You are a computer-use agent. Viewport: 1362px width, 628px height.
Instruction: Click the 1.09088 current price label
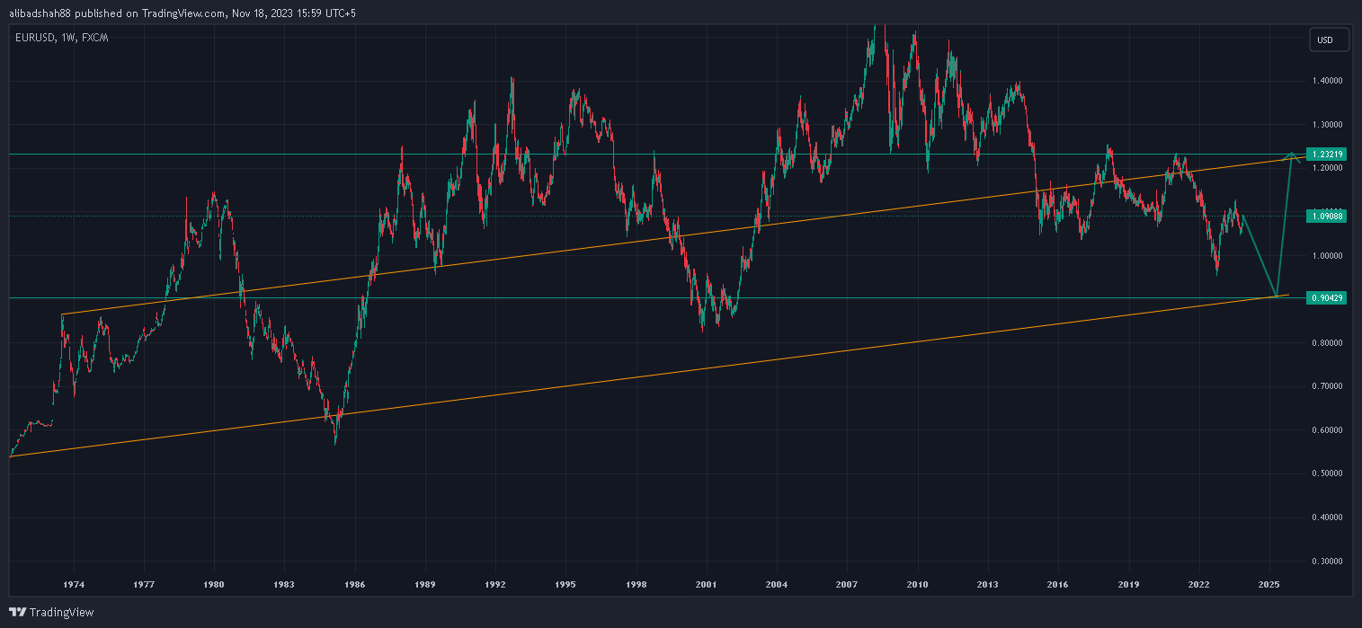(1327, 216)
